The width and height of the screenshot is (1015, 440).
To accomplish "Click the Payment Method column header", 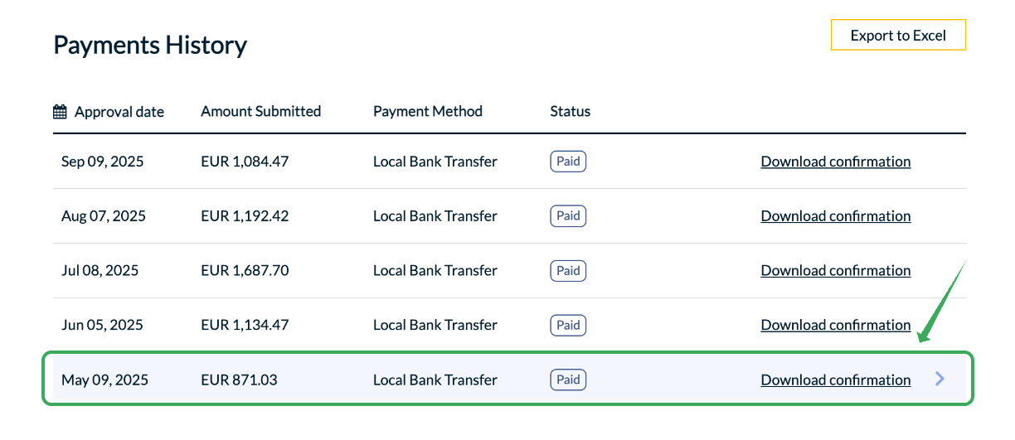I will click(x=427, y=111).
